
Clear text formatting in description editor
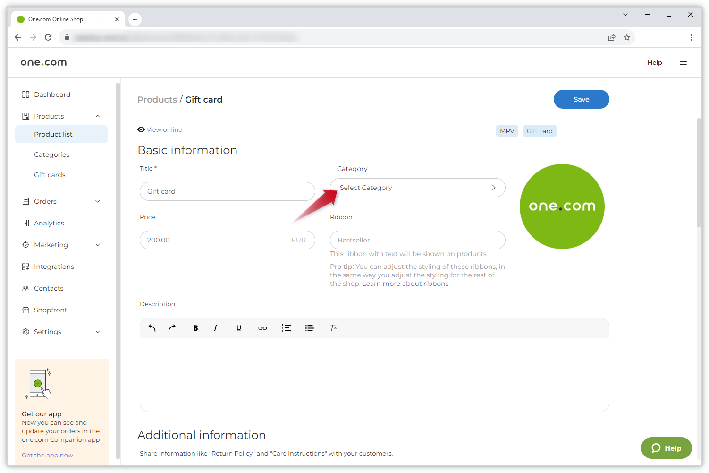pyautogui.click(x=333, y=328)
